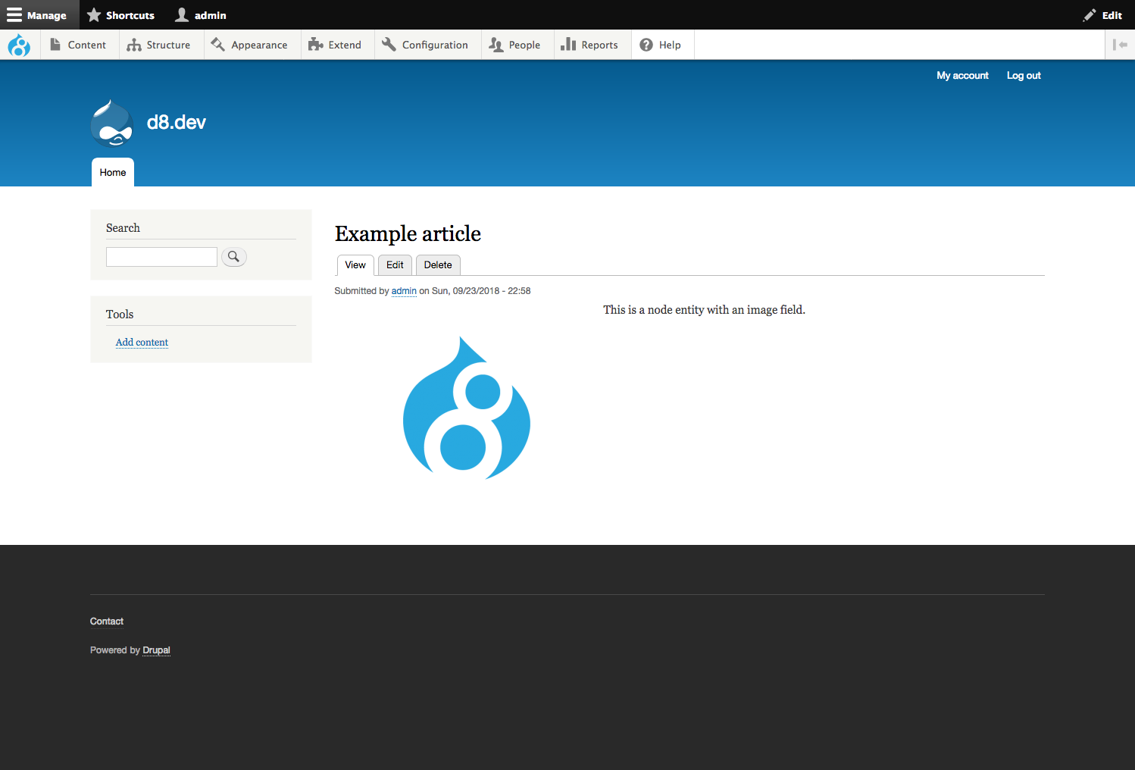
Task: Click the Drupal drop home icon in toolbar
Action: pyautogui.click(x=19, y=45)
